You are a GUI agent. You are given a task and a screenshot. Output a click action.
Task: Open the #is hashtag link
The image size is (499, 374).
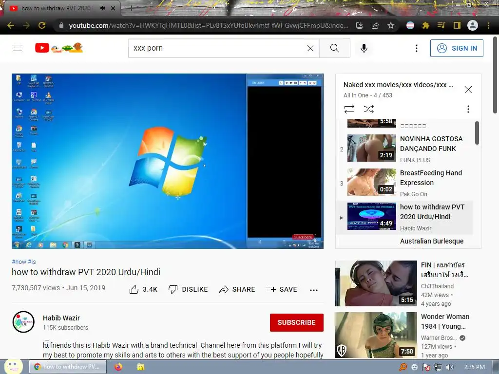tap(32, 262)
